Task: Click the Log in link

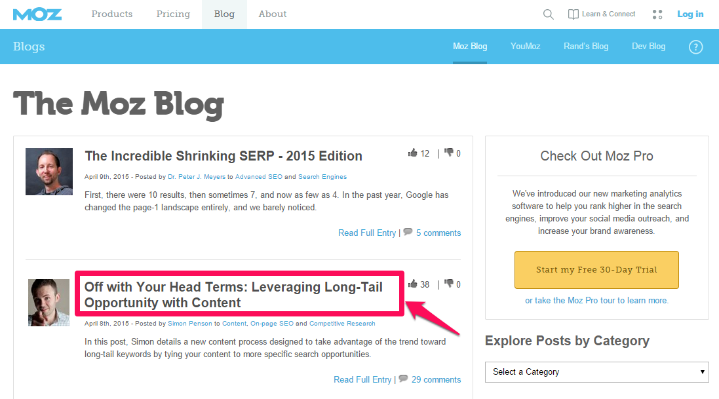Action: (690, 14)
